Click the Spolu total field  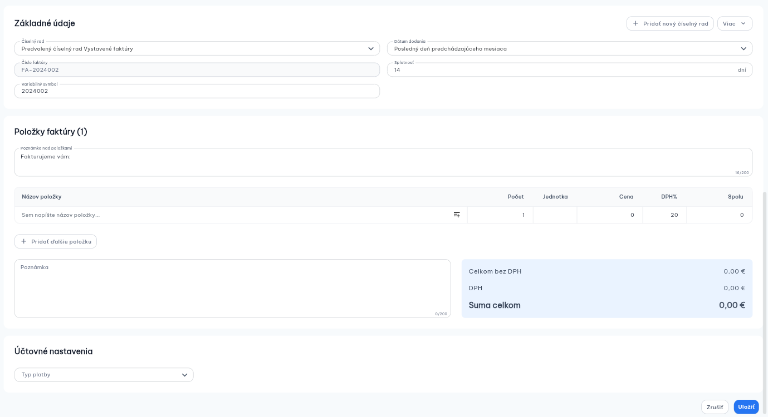[719, 215]
